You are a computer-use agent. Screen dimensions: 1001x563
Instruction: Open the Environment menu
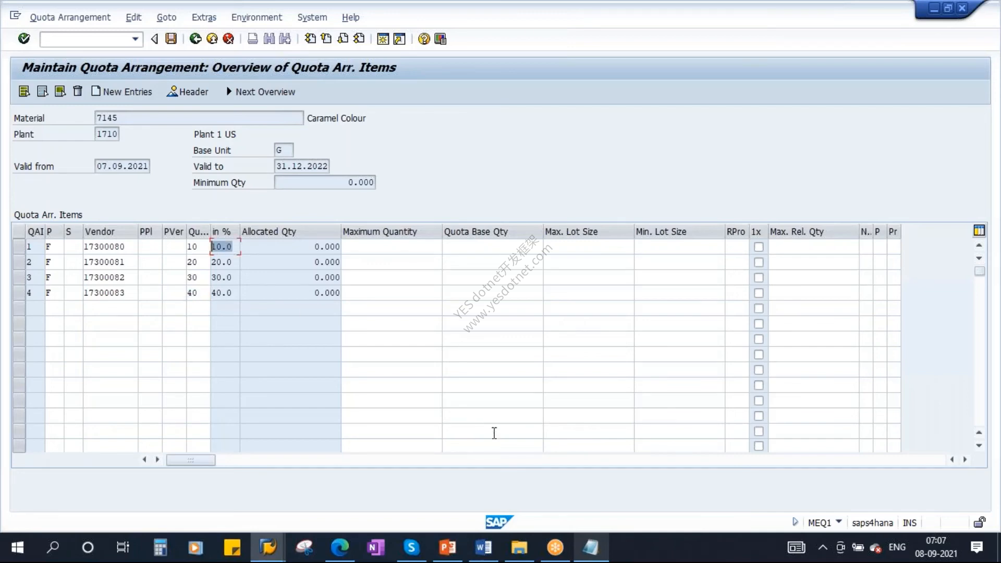coord(257,17)
